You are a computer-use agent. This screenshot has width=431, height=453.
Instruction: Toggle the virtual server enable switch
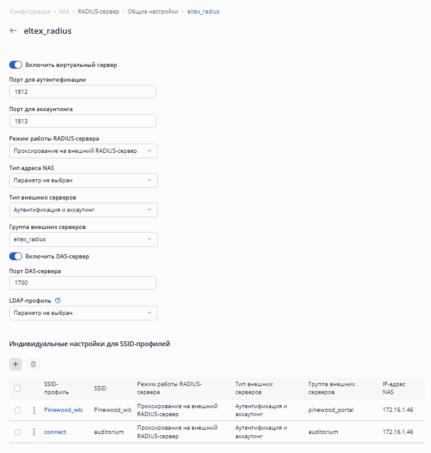point(16,64)
